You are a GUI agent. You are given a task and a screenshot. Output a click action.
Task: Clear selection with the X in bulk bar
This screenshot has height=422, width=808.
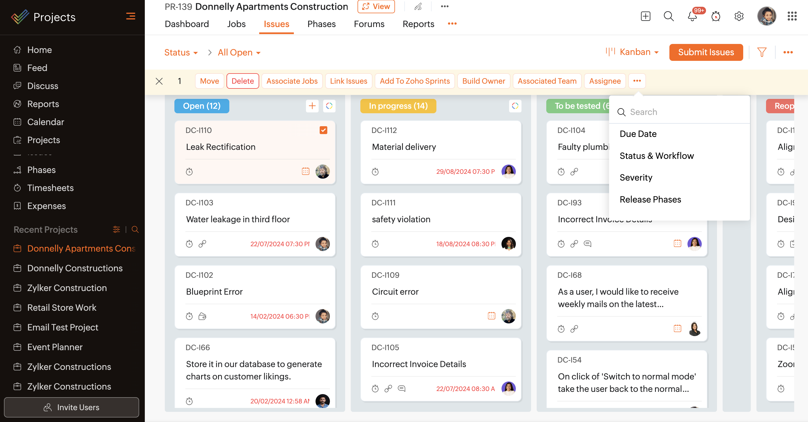pos(159,81)
